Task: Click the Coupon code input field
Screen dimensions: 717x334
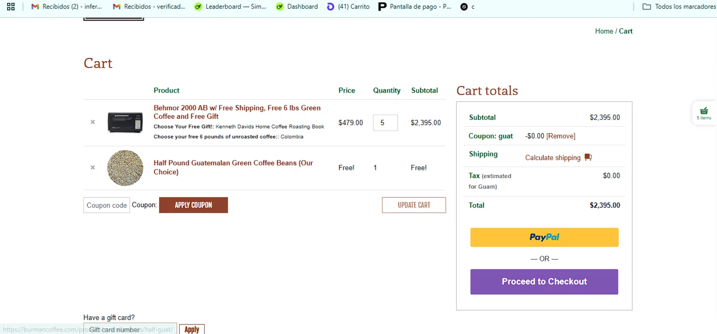Action: [107, 205]
